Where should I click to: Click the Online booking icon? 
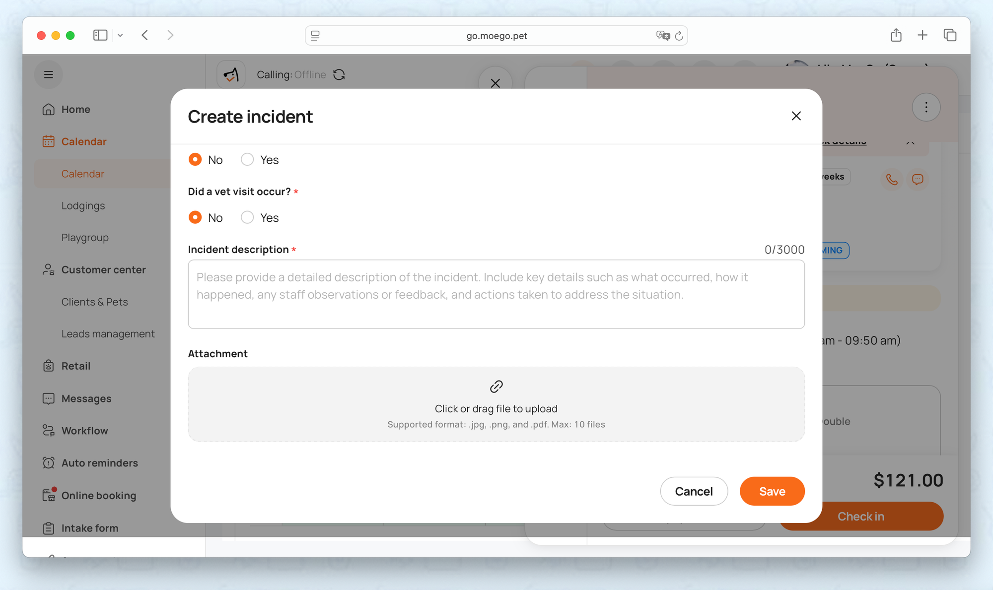click(x=48, y=495)
